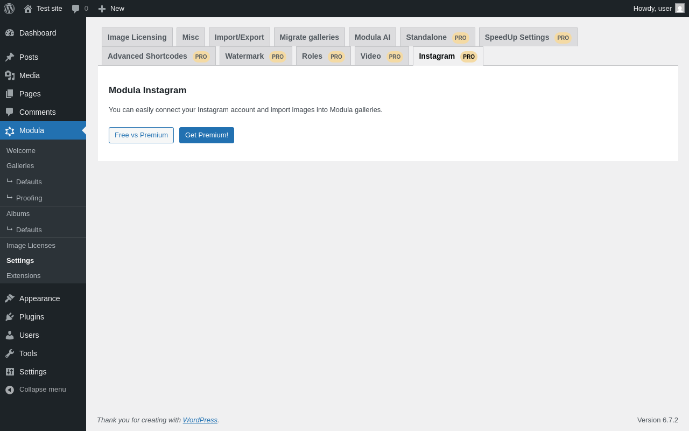Click the Get Premium! button
The width and height of the screenshot is (689, 431).
coord(207,135)
